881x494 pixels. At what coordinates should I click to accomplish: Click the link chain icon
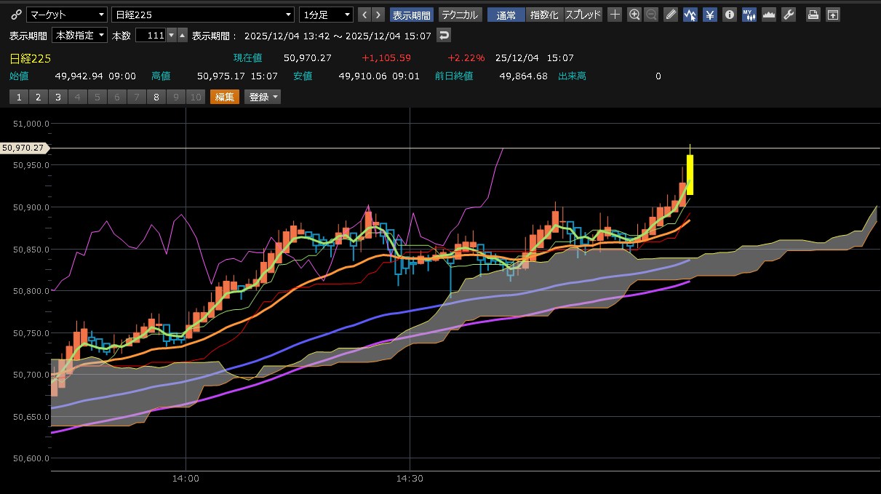(x=16, y=15)
